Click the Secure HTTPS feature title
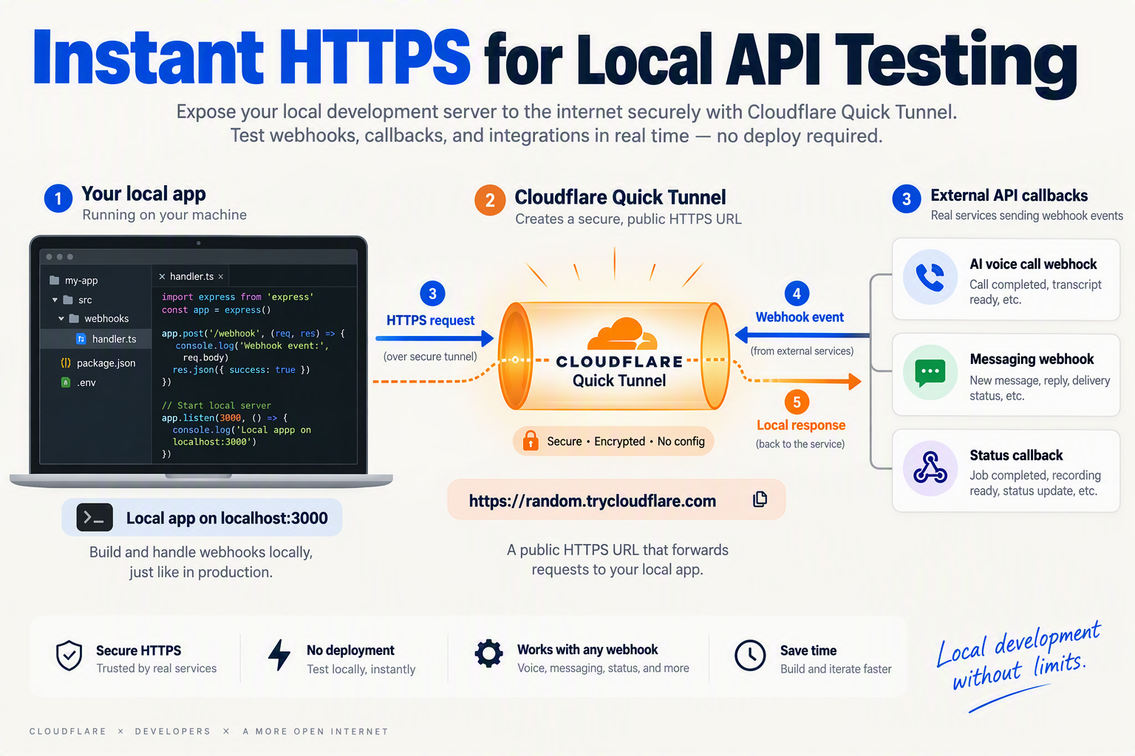This screenshot has height=756, width=1135. coord(138,650)
